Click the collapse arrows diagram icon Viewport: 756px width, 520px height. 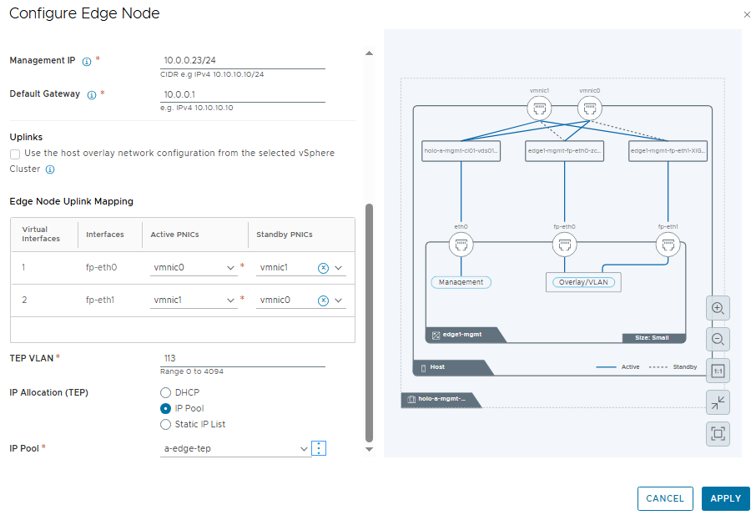(x=717, y=402)
